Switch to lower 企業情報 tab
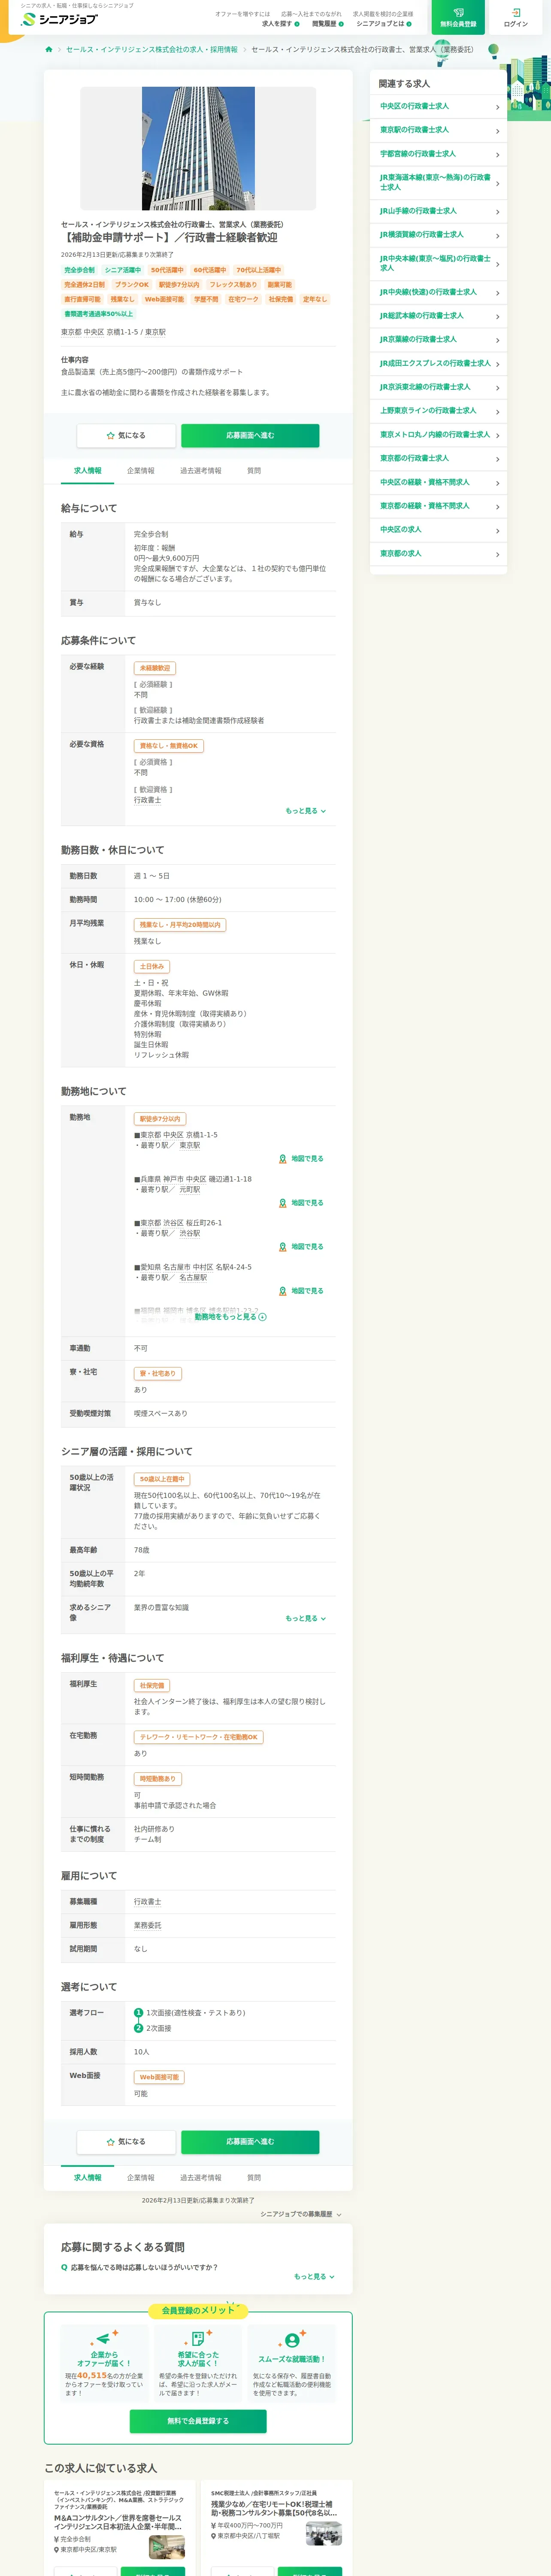The width and height of the screenshot is (551, 2576). pos(141,2178)
